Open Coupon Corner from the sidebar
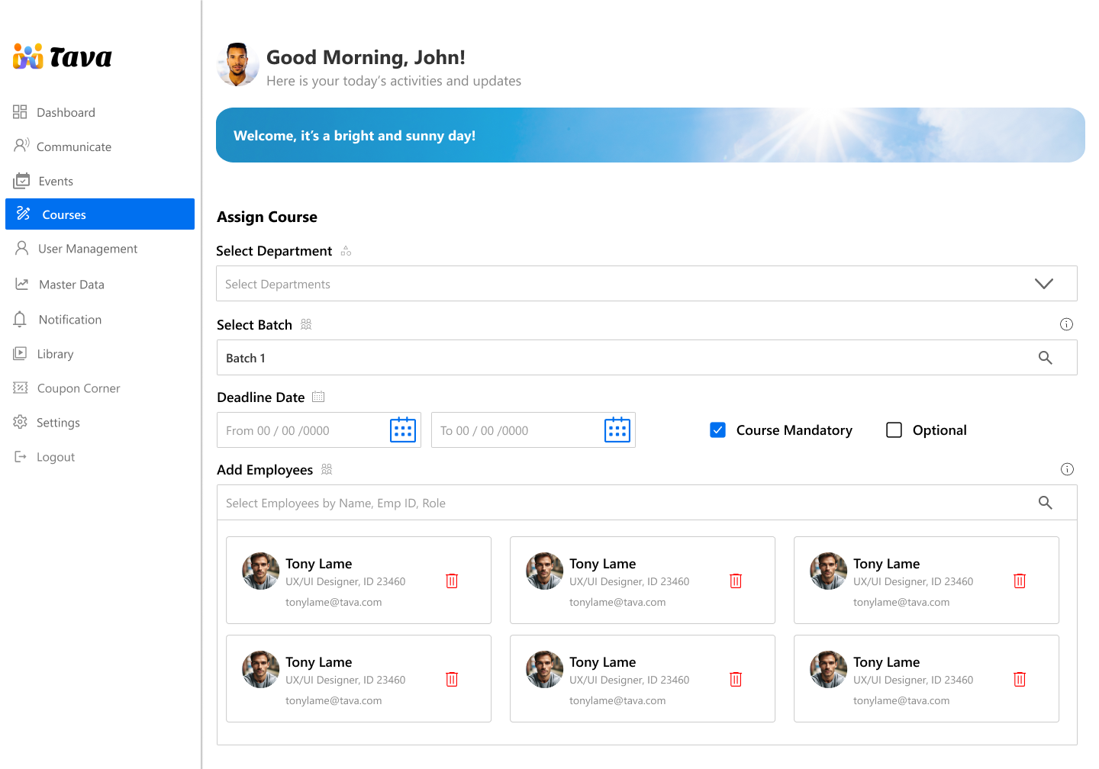Viewport: 1099px width, 769px height. tap(78, 388)
